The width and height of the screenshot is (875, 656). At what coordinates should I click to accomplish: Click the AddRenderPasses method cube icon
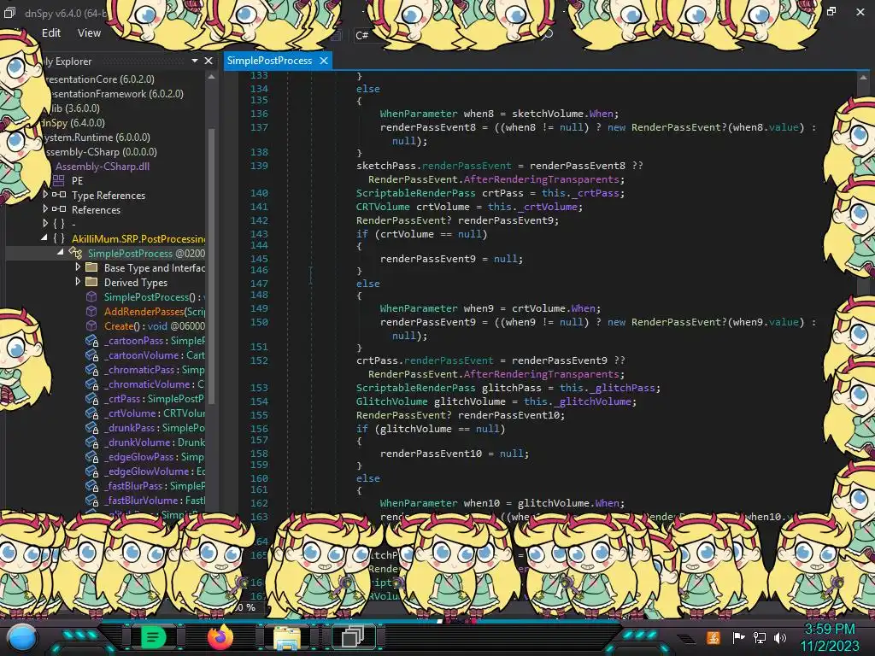[x=91, y=311]
